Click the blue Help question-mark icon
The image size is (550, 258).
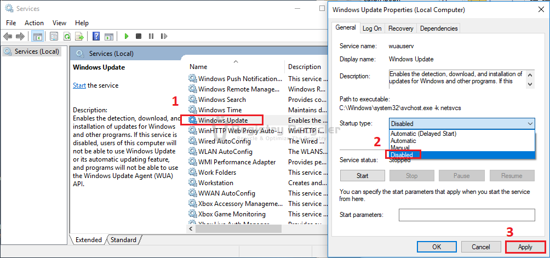tap(96, 36)
